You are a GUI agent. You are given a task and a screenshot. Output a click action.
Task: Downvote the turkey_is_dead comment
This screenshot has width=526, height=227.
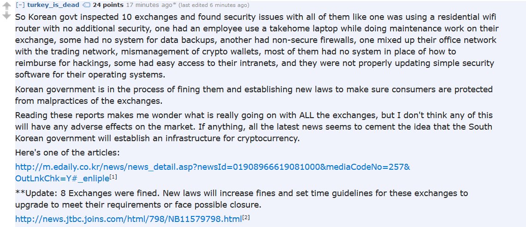7,15
